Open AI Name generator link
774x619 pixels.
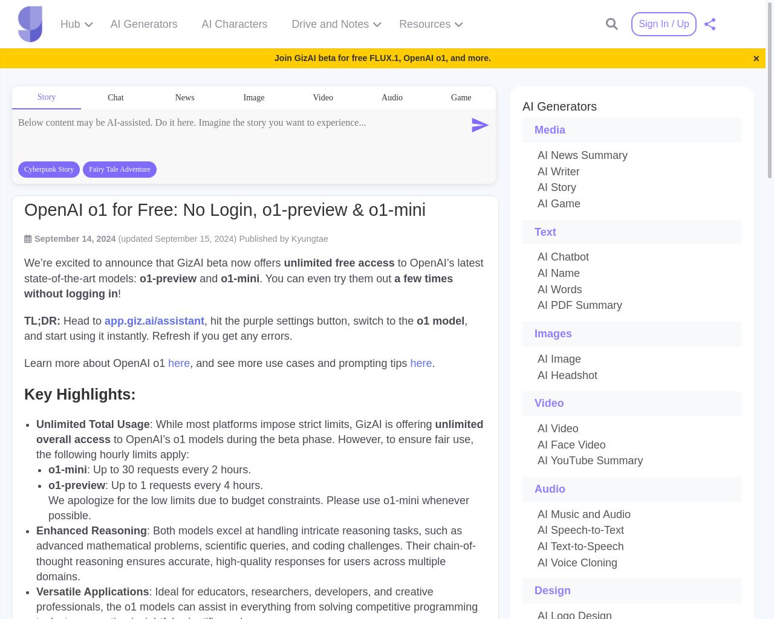pyautogui.click(x=559, y=273)
